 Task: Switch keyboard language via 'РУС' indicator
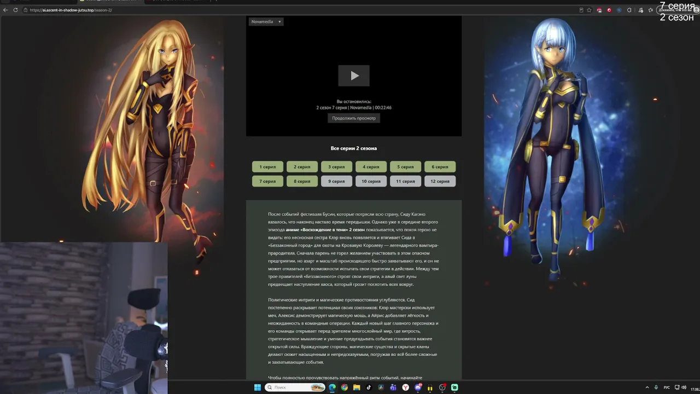pos(667,387)
